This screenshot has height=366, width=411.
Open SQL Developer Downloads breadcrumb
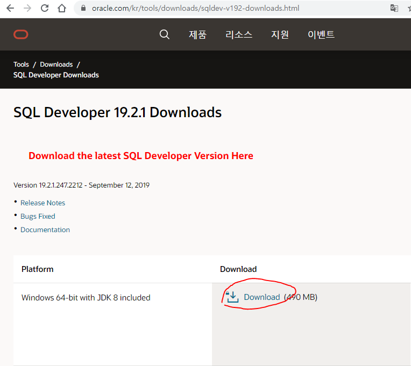(x=56, y=75)
